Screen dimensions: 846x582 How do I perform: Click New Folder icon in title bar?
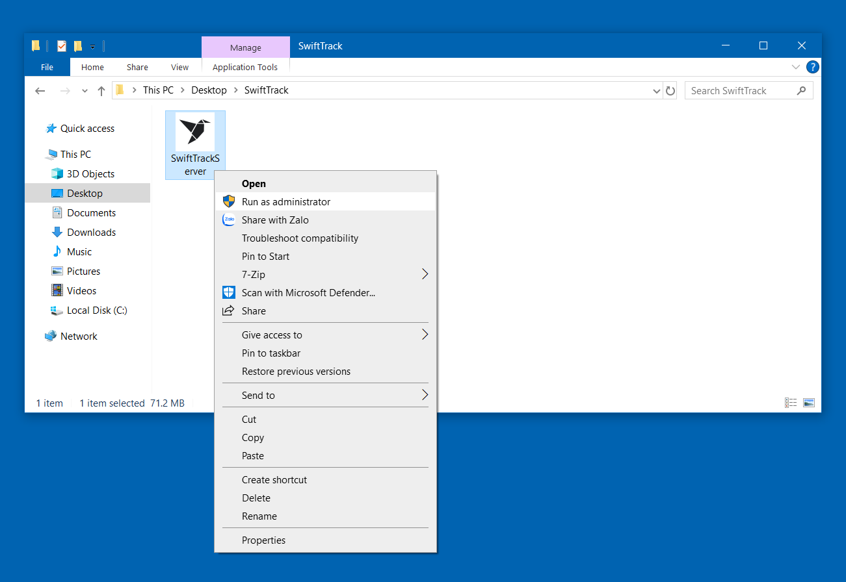[x=78, y=46]
